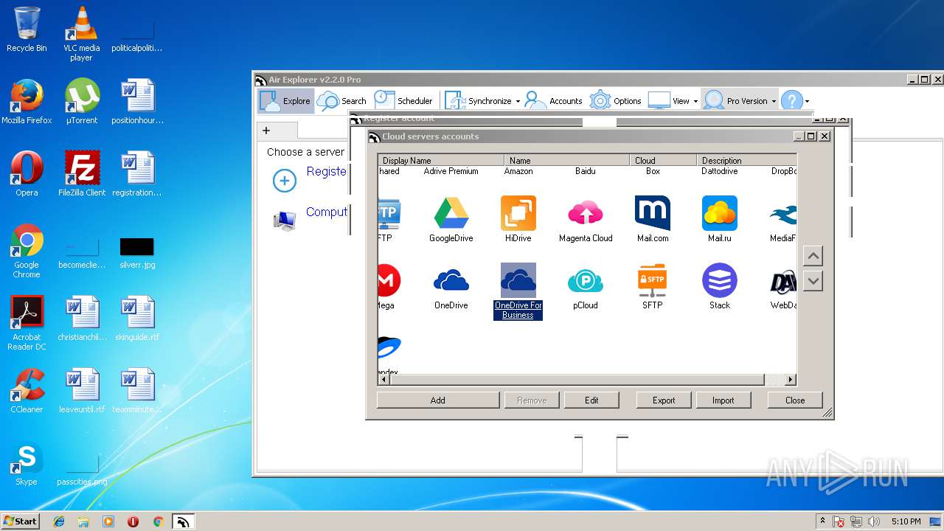Viewport: 944px width, 531px height.
Task: Open Air Explorer taskbar button
Action: [x=183, y=521]
